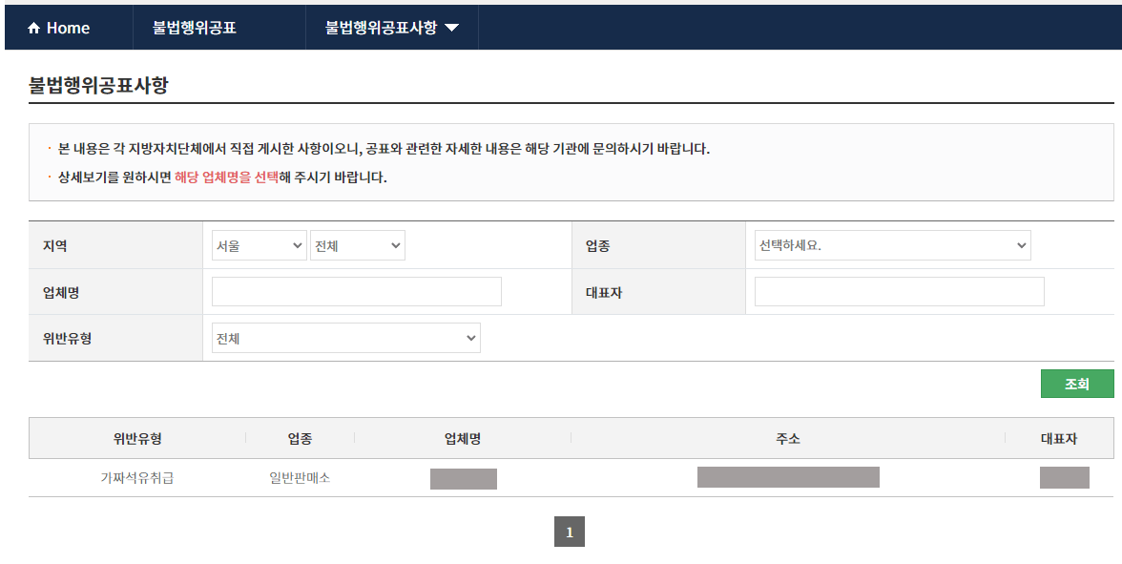Open the 업종 선택하세요 combo box
This screenshot has height=564, width=1122.
(x=893, y=244)
